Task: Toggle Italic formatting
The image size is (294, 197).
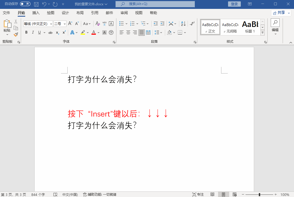Action: point(33,32)
